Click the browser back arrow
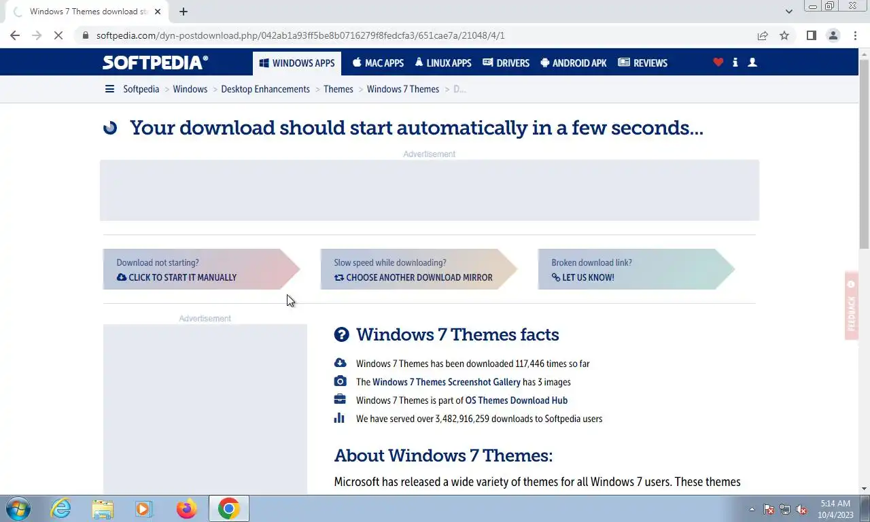870x522 pixels. click(x=15, y=35)
